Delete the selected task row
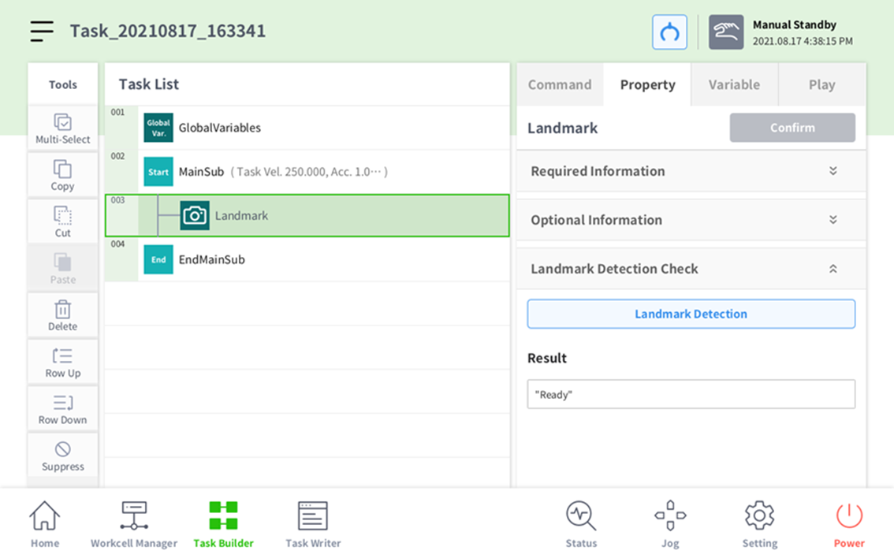Viewport: 894px width, 558px height. coord(63,315)
